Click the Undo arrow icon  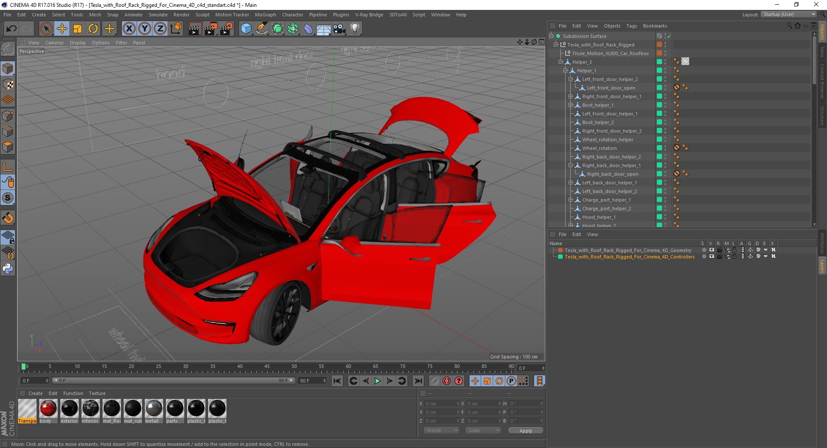[12, 29]
